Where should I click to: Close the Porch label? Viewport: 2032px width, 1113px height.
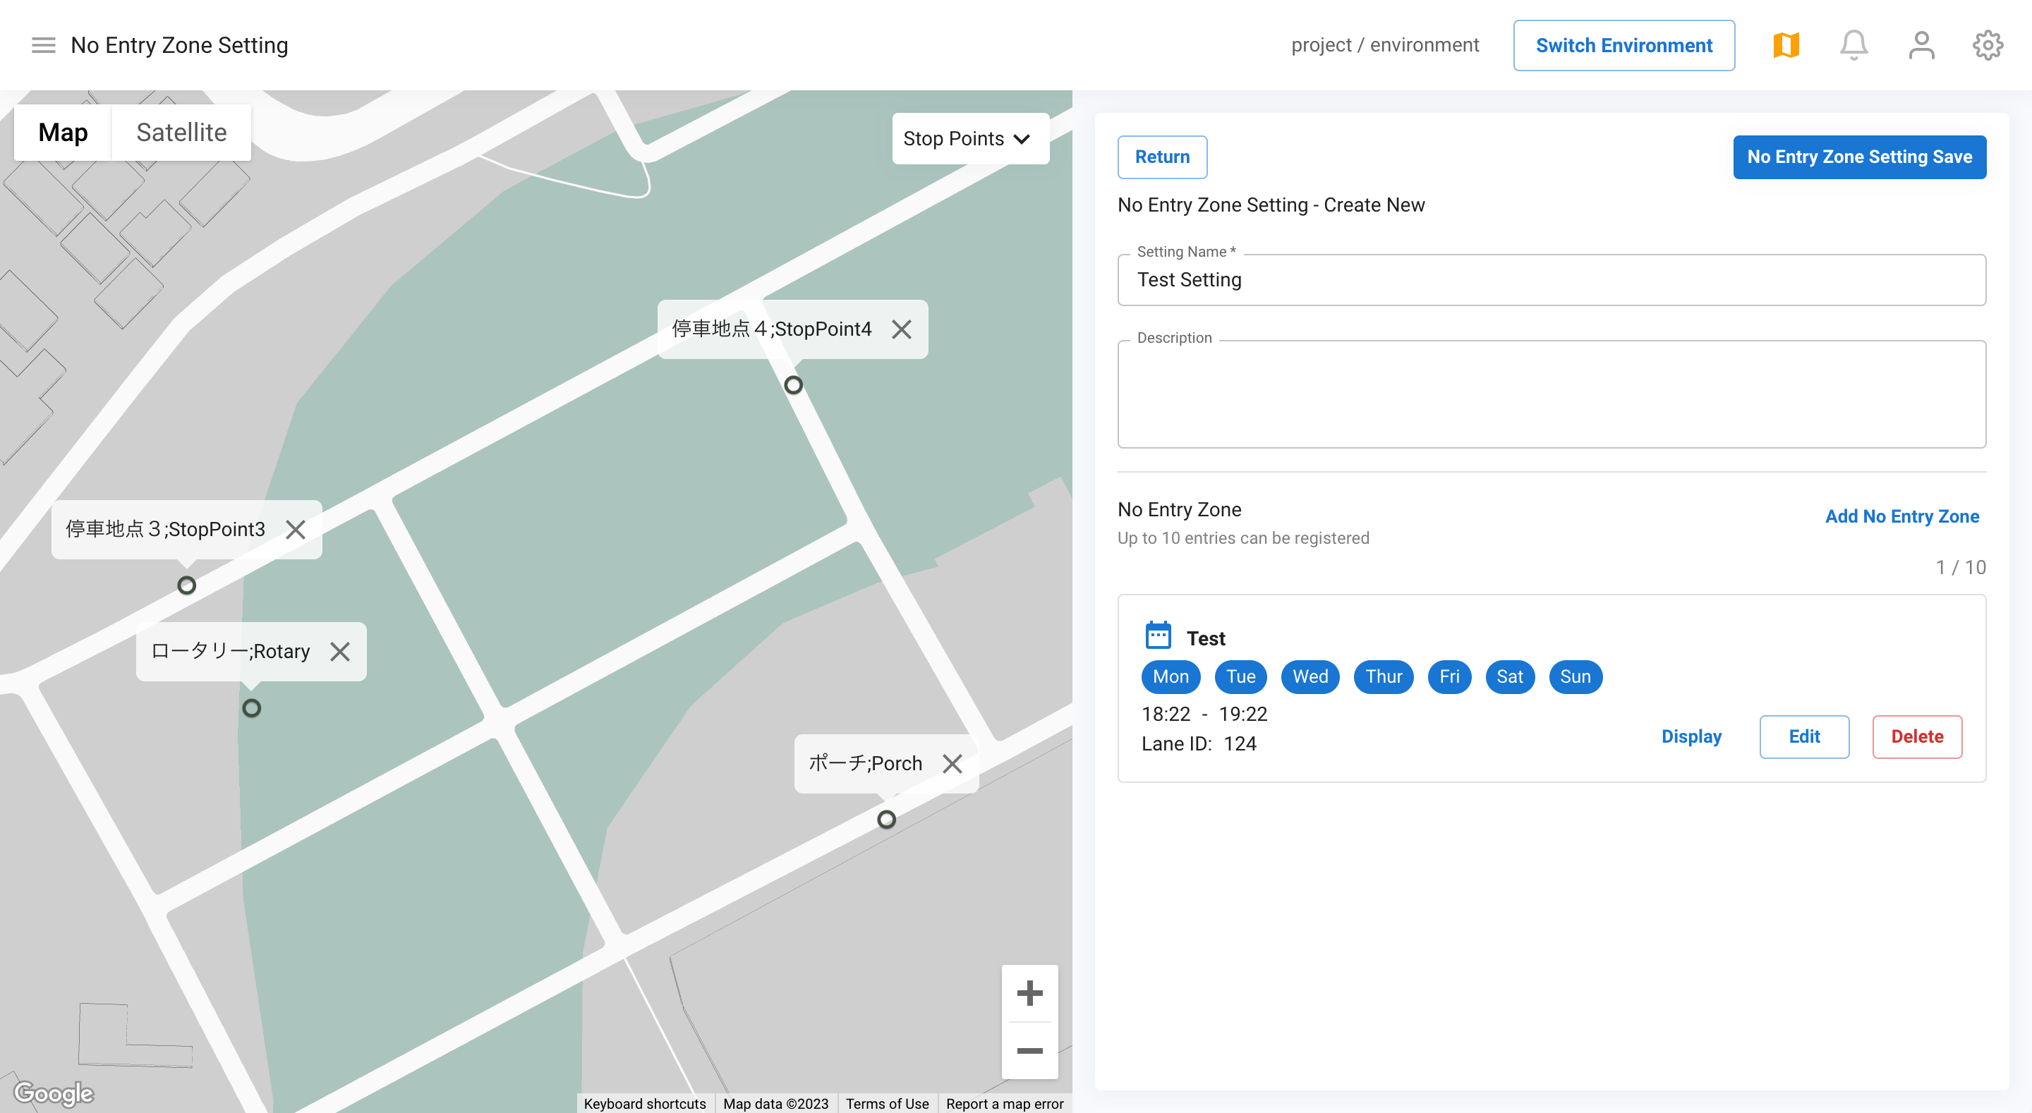pos(953,764)
